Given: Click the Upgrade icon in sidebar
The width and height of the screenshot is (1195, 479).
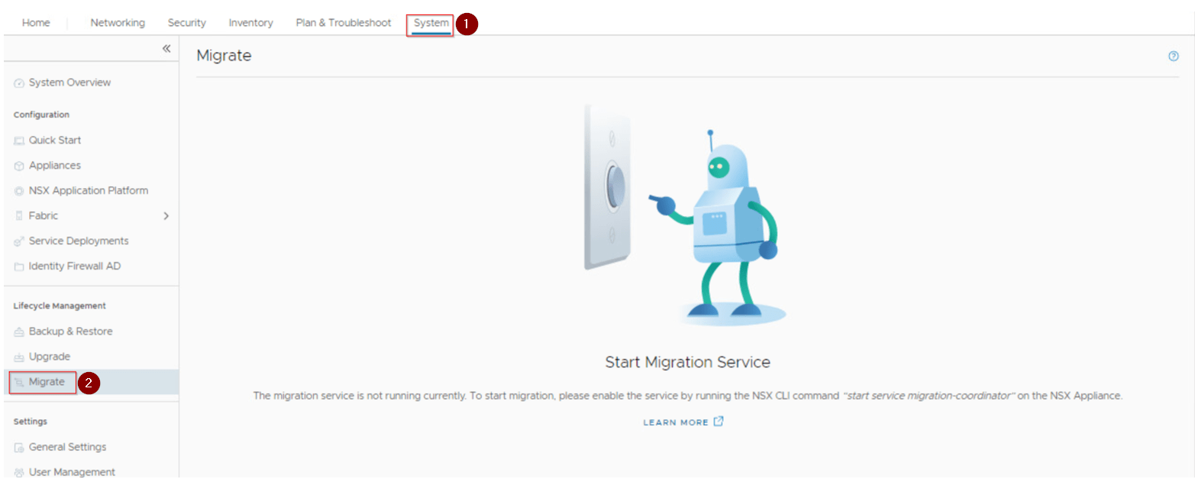Looking at the screenshot, I should click(x=19, y=358).
